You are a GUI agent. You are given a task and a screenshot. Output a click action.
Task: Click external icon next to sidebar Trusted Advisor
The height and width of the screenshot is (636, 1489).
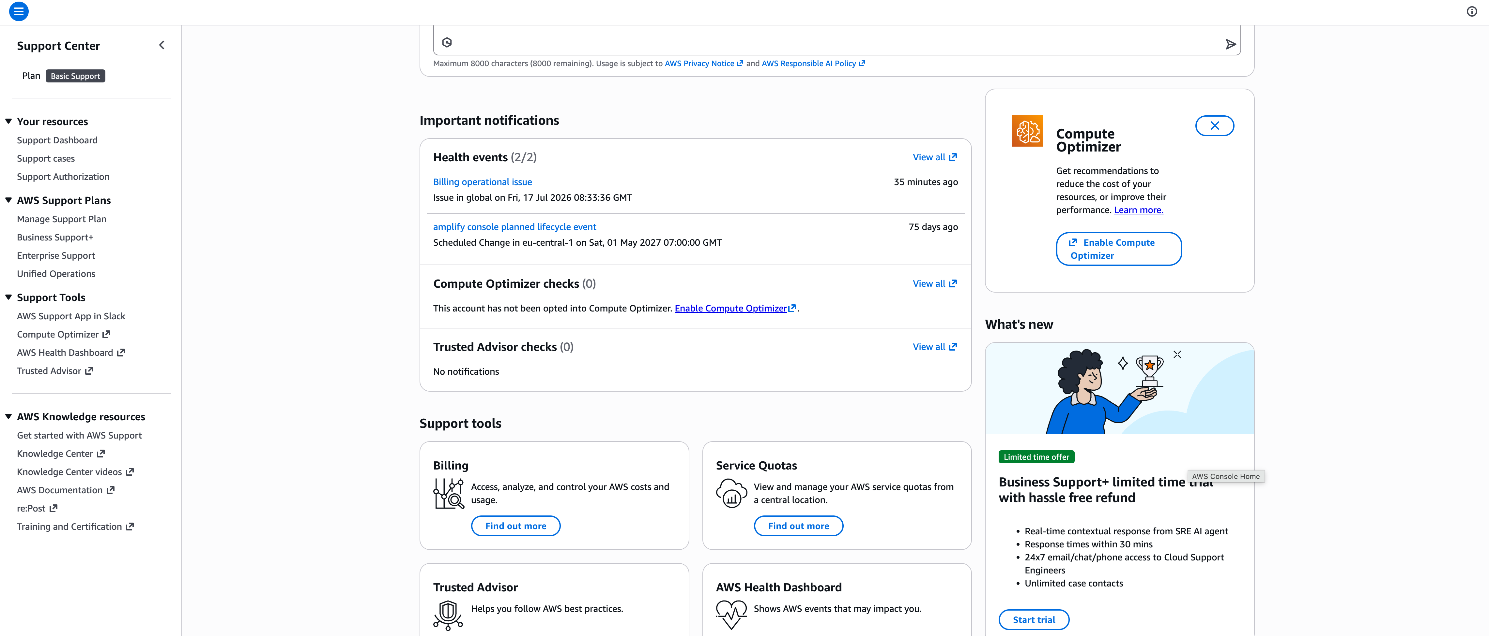point(89,371)
